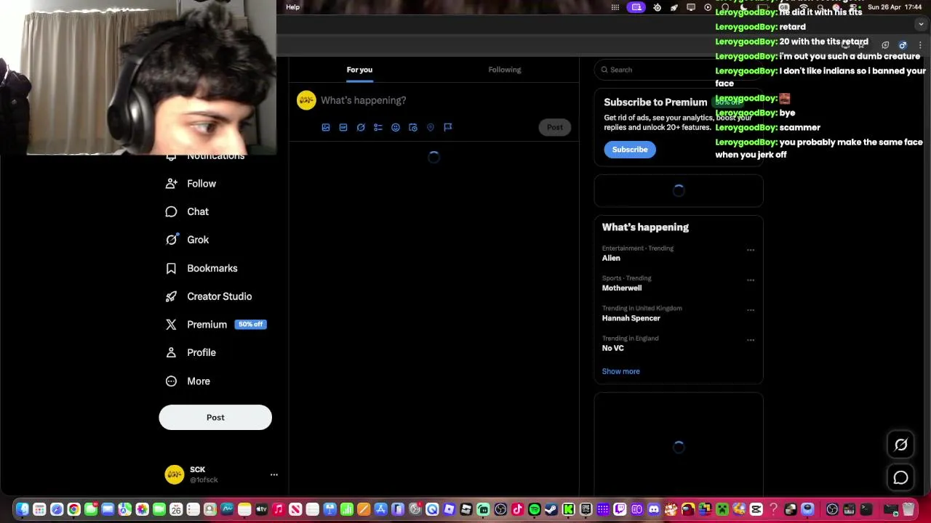Image resolution: width=931 pixels, height=523 pixels.
Task: Click the sidebar Post button
Action: 215,418
